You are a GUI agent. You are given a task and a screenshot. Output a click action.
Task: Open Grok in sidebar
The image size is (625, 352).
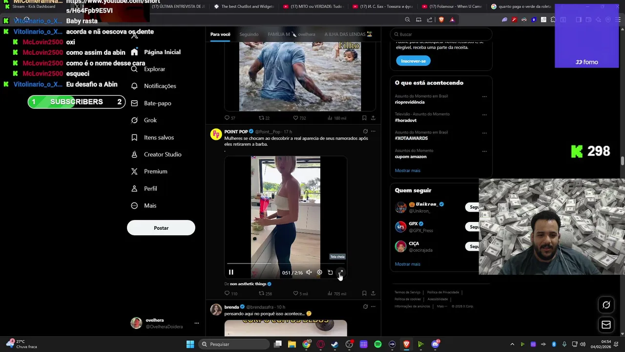[144, 120]
